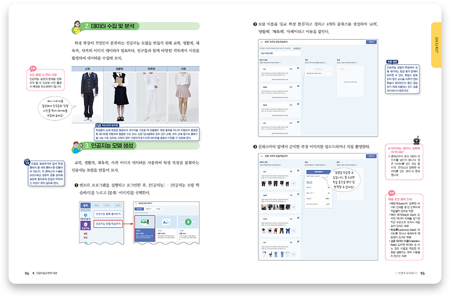This screenshot has height=297, width=450.
Task: Show more 사복 images via its +2 tile
Action: tap(293, 254)
